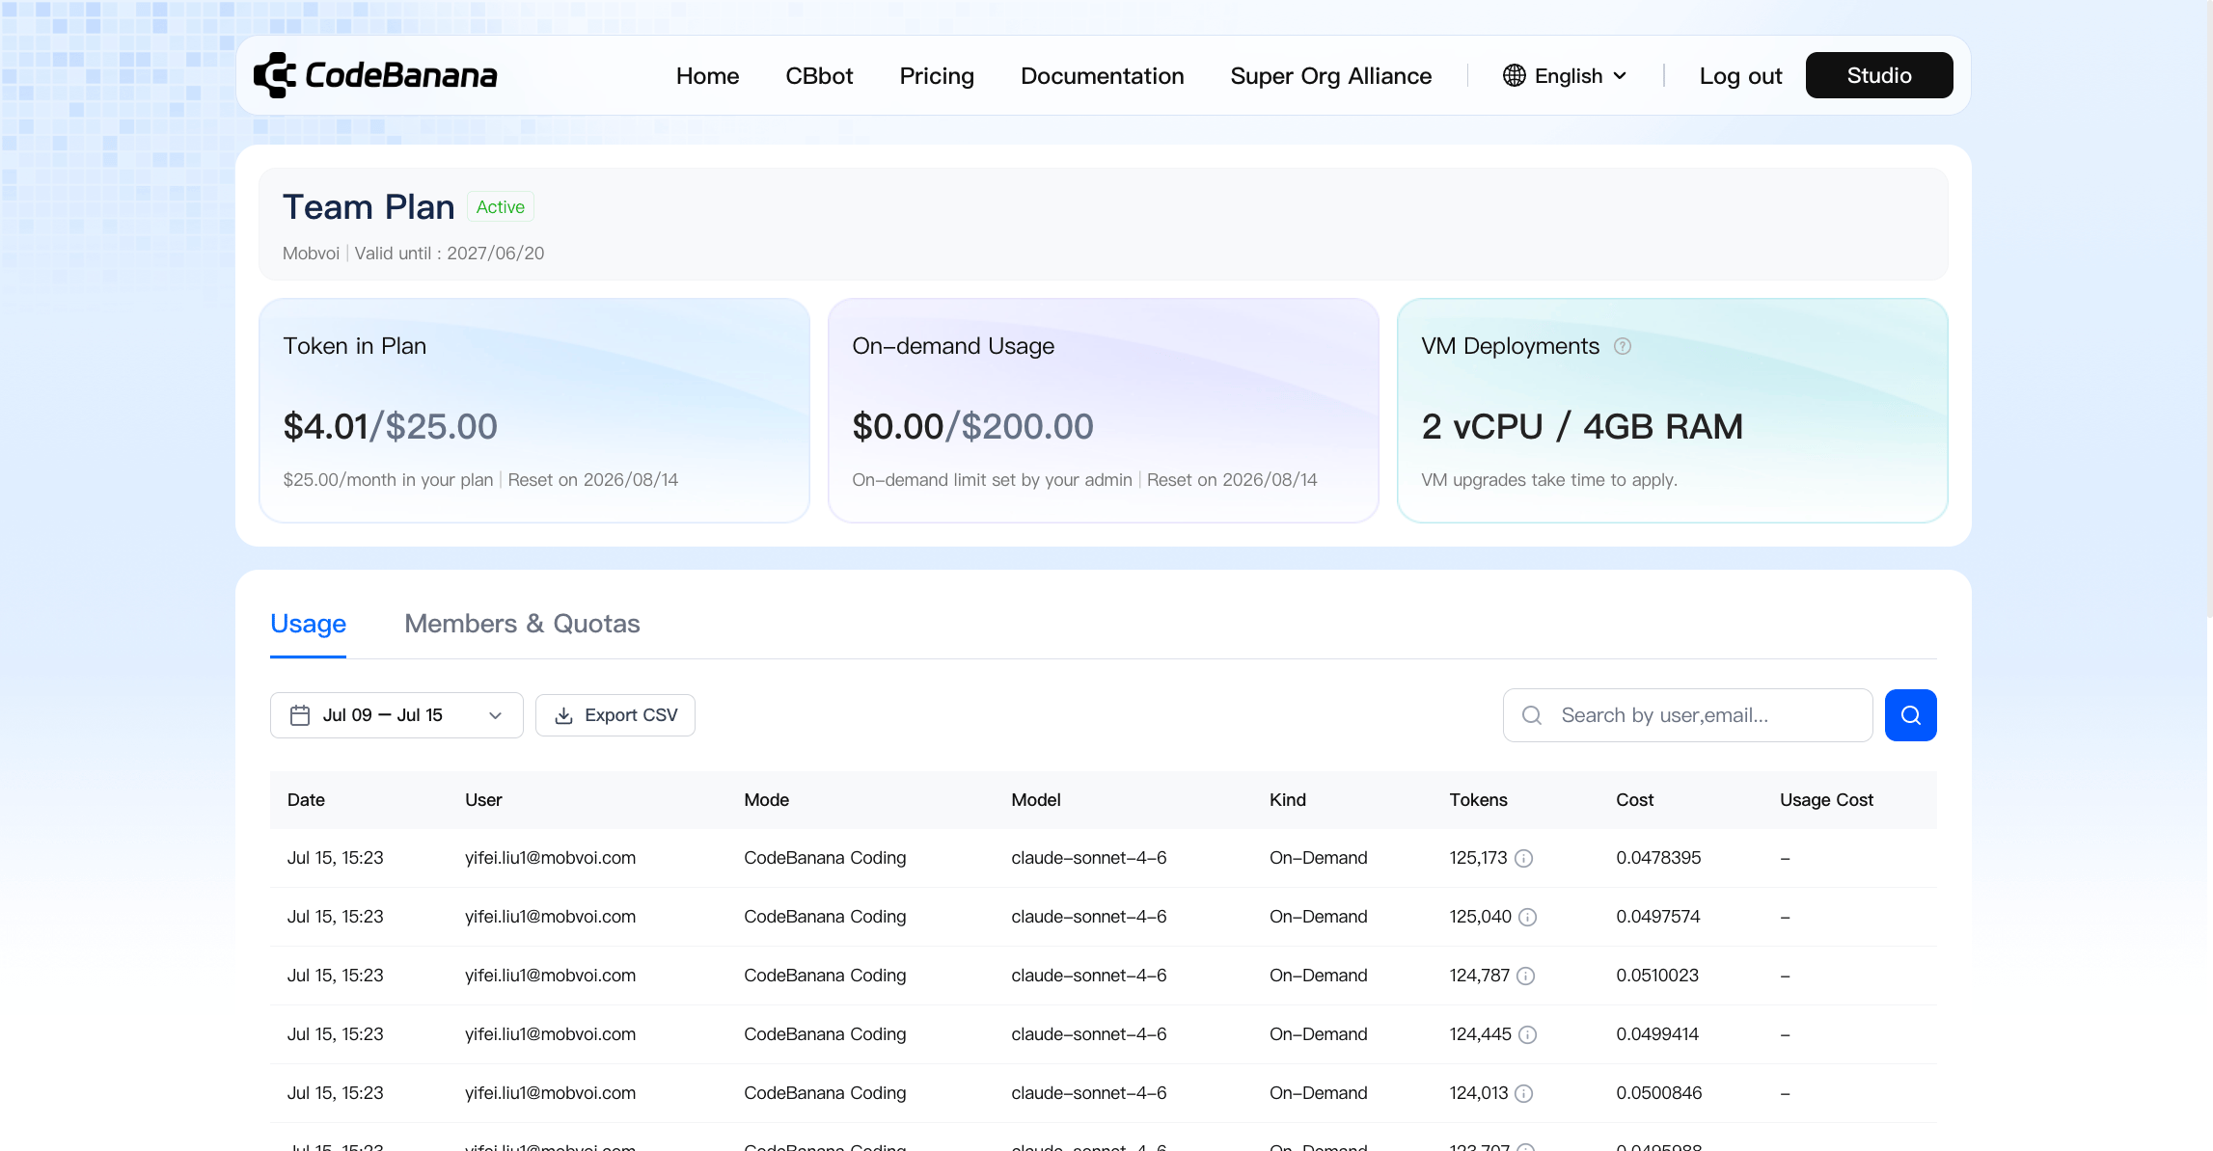Click info icon next to 124,787 tokens
The height and width of the screenshot is (1151, 2213).
coord(1526,976)
